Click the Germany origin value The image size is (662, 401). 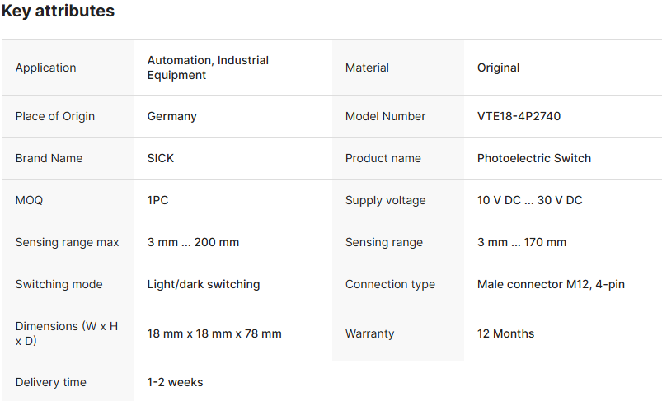click(171, 116)
